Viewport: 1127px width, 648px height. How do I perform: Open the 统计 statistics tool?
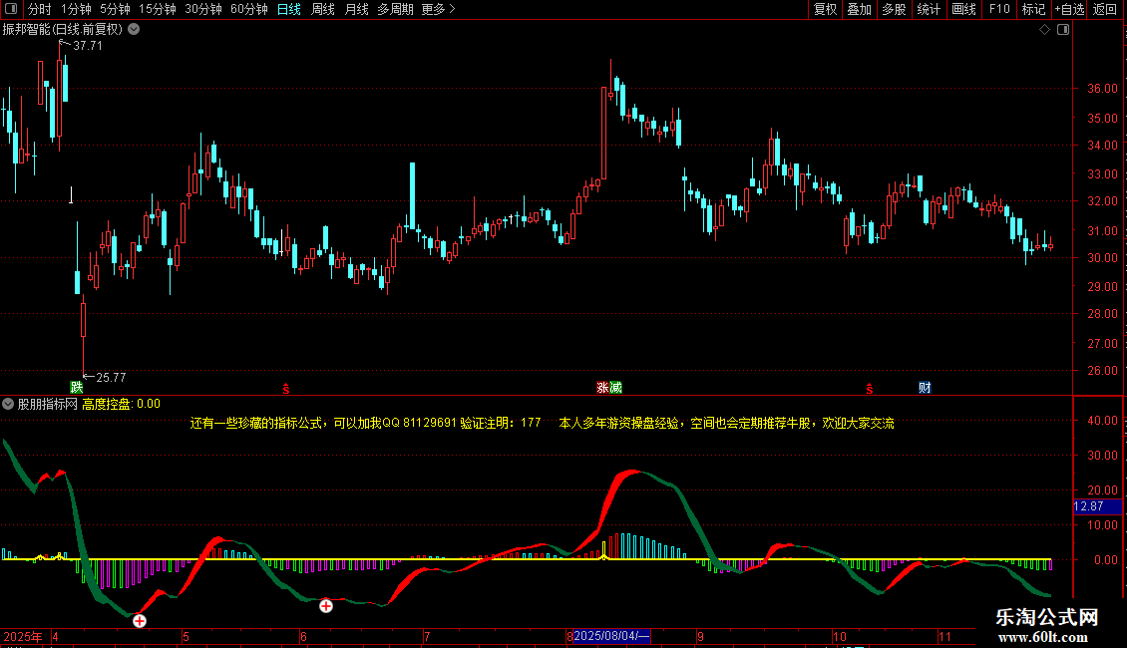click(x=929, y=9)
